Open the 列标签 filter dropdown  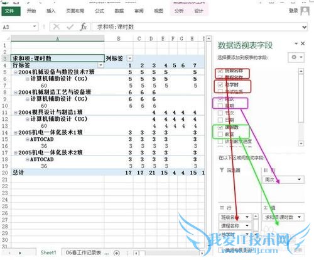130,59
